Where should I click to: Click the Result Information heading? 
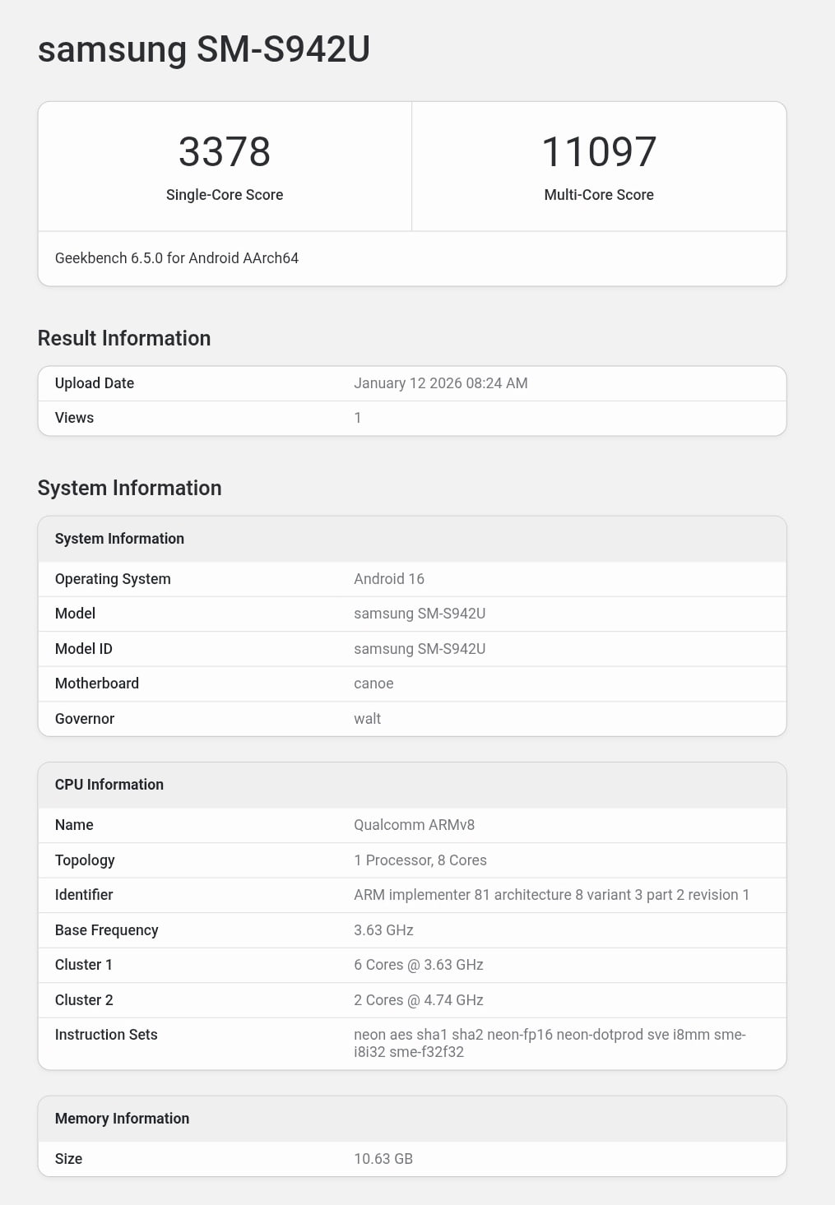123,338
